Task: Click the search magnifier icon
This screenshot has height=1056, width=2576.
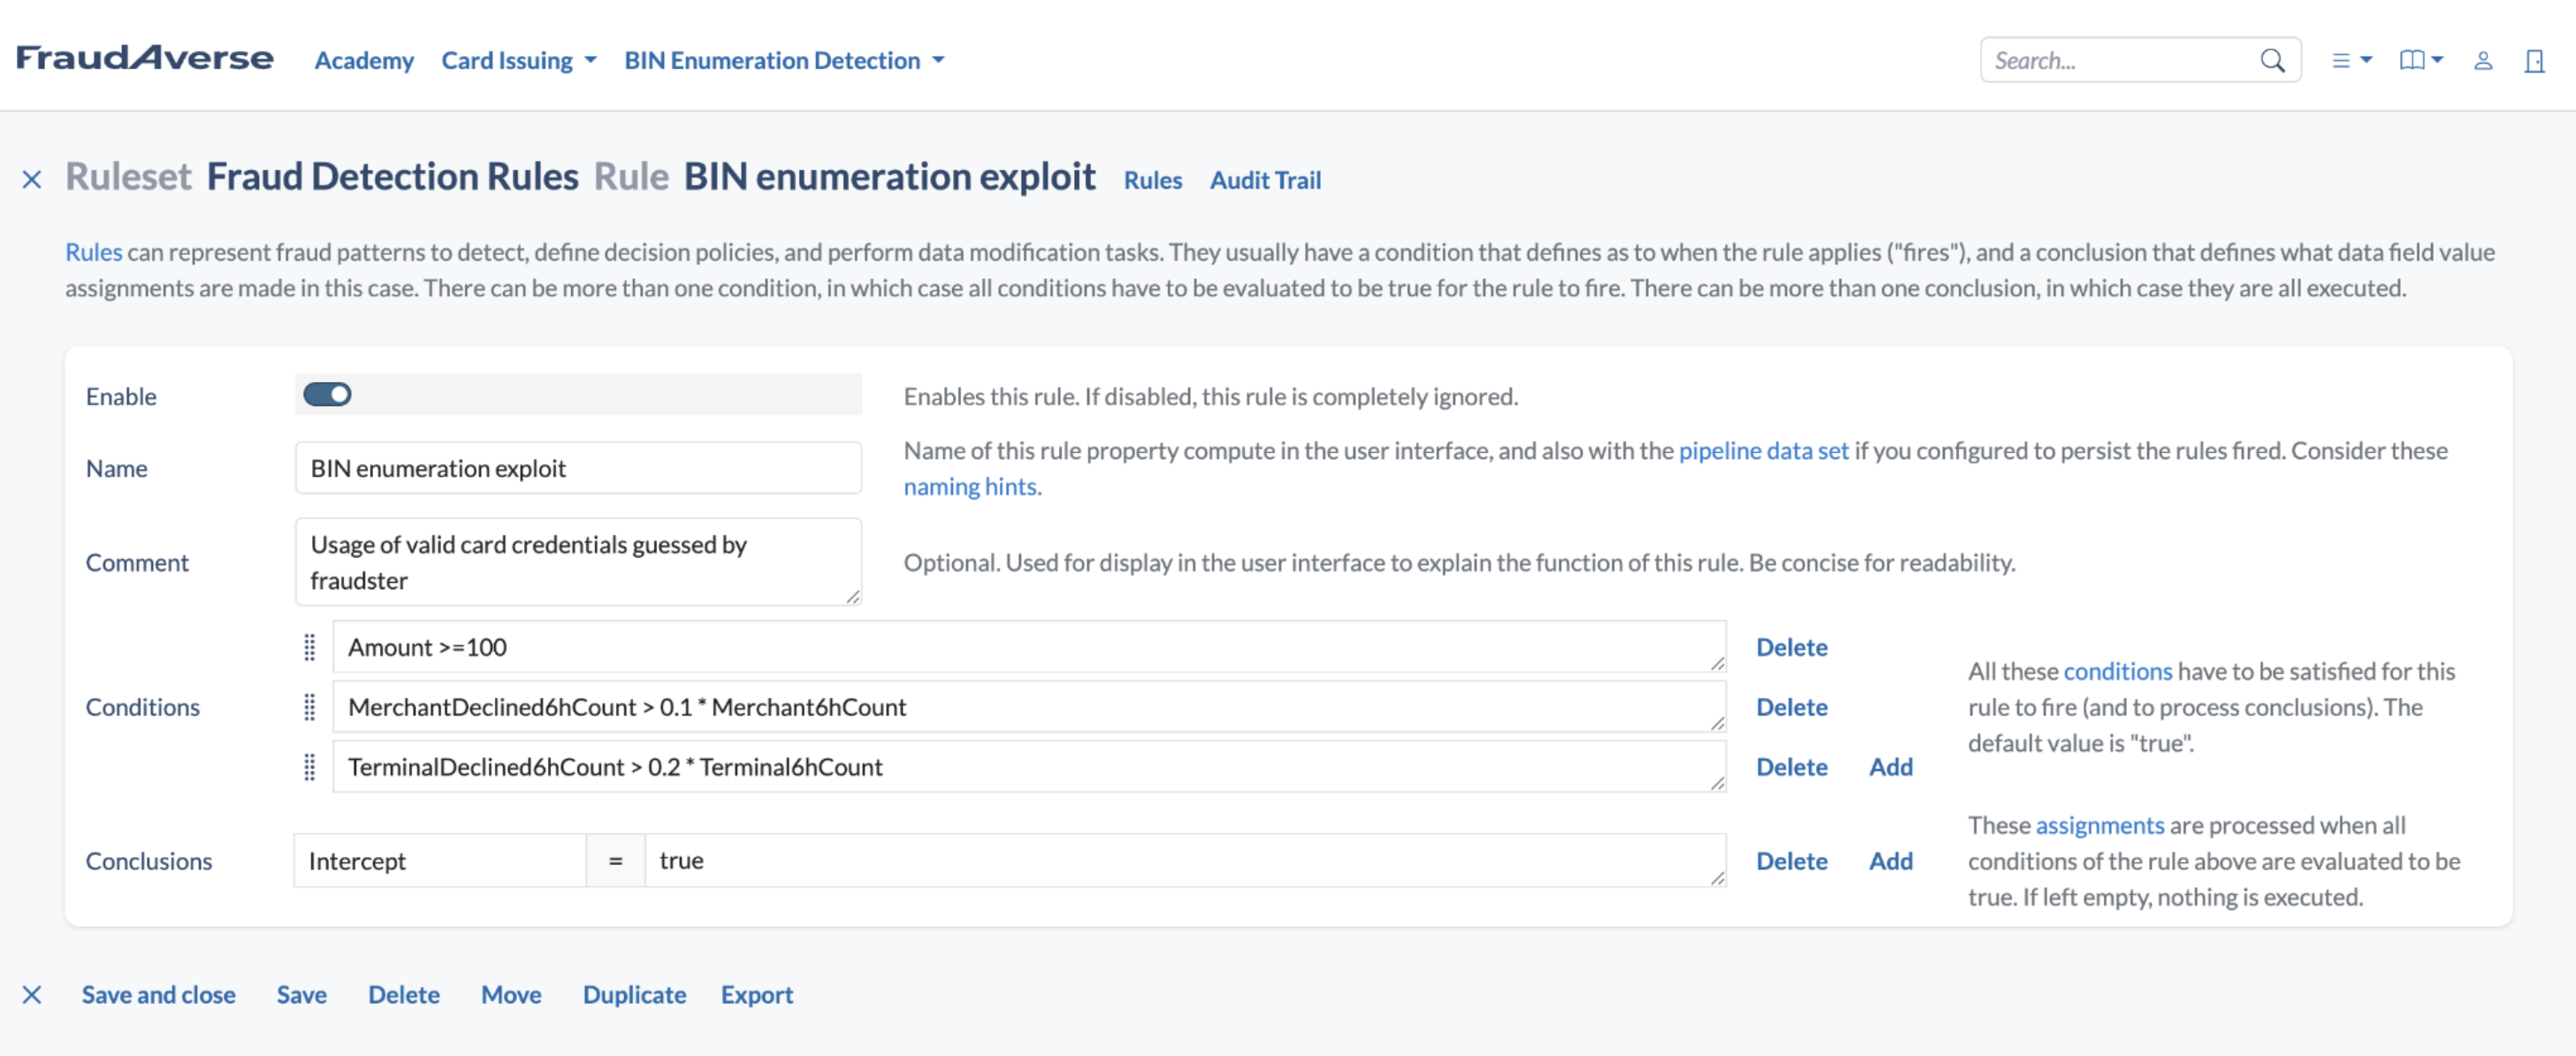Action: [2272, 61]
